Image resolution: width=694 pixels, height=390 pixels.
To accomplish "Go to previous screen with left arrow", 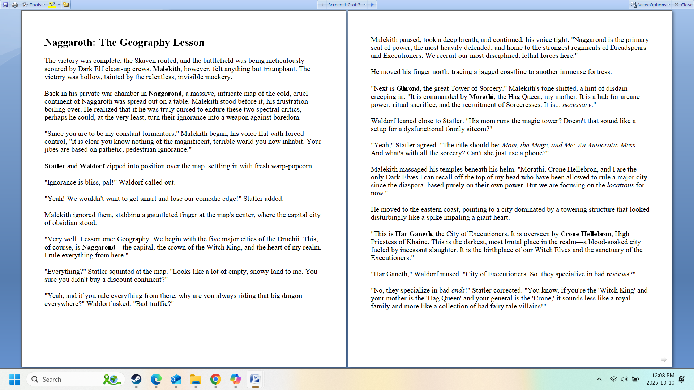I will tap(322, 5).
